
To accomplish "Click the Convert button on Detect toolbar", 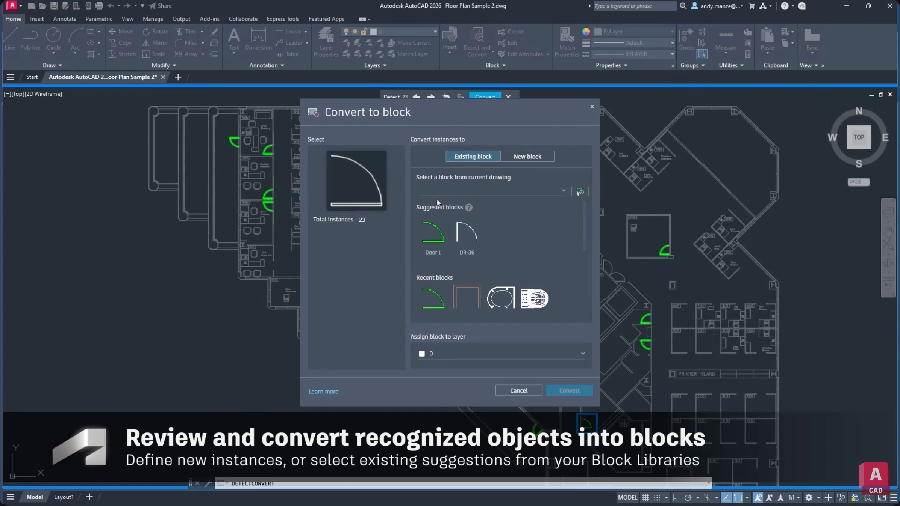I will (485, 96).
